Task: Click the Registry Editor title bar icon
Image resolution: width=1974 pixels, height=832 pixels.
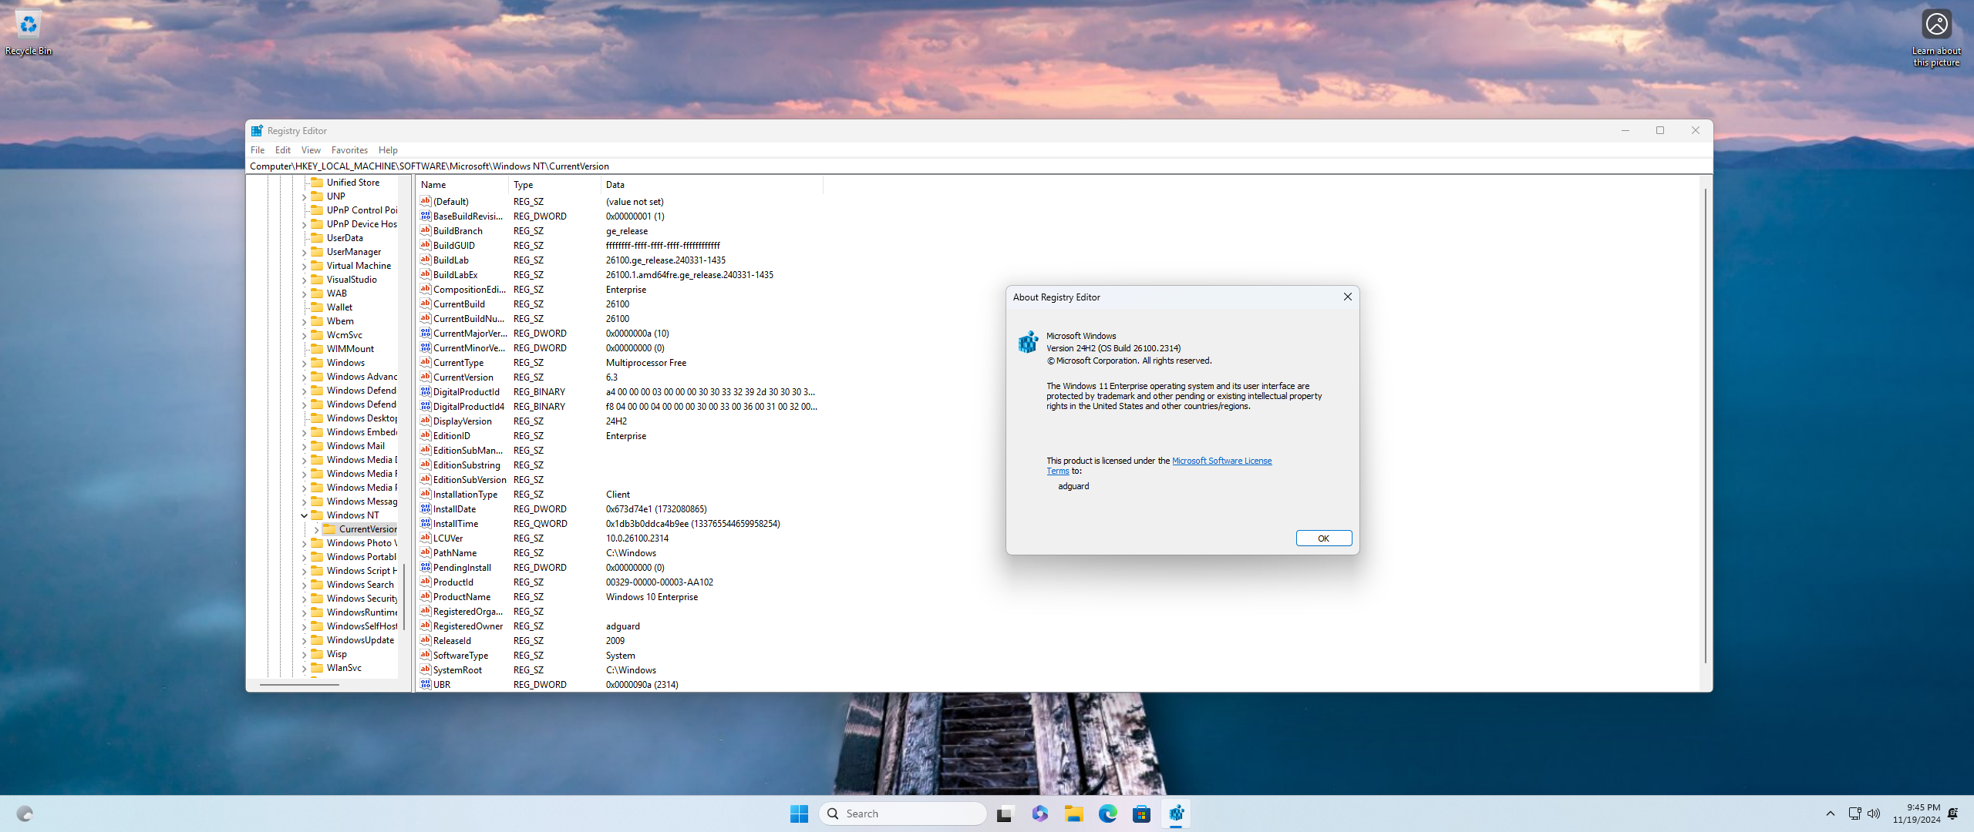Action: point(257,131)
